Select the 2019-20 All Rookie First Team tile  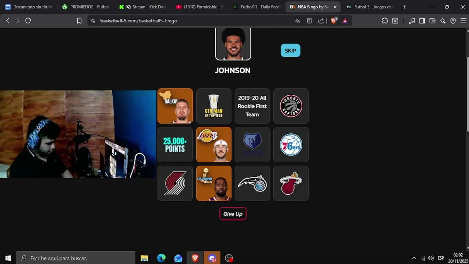click(252, 106)
